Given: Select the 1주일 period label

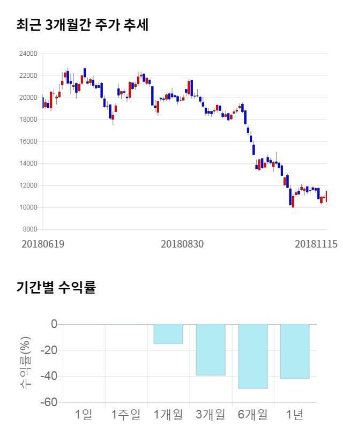Looking at the screenshot, I should point(126,414).
